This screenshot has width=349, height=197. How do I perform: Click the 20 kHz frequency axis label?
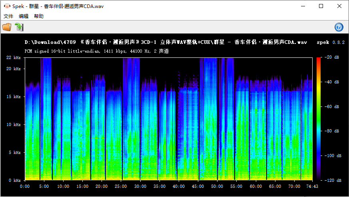tap(14, 69)
